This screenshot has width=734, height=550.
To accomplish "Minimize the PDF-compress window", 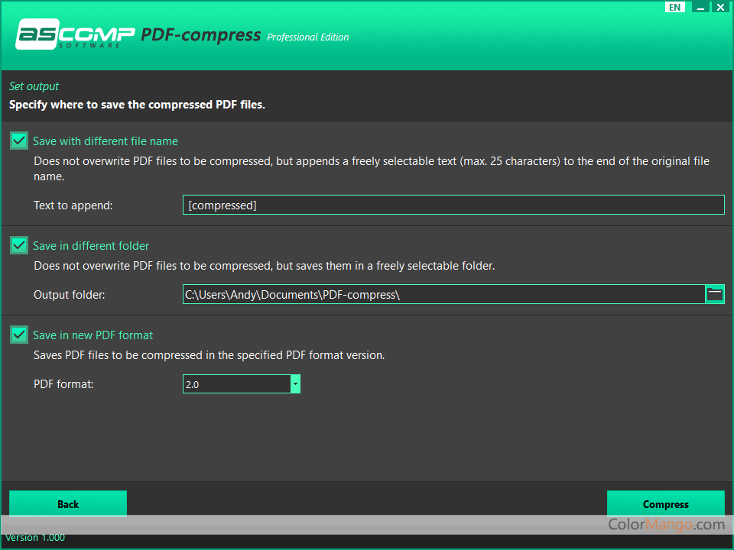I will pyautogui.click(x=700, y=7).
